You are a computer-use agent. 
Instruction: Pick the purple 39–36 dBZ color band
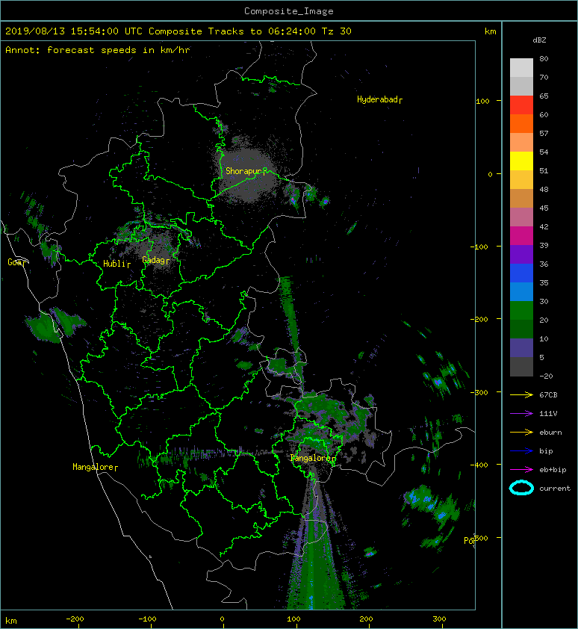(521, 254)
